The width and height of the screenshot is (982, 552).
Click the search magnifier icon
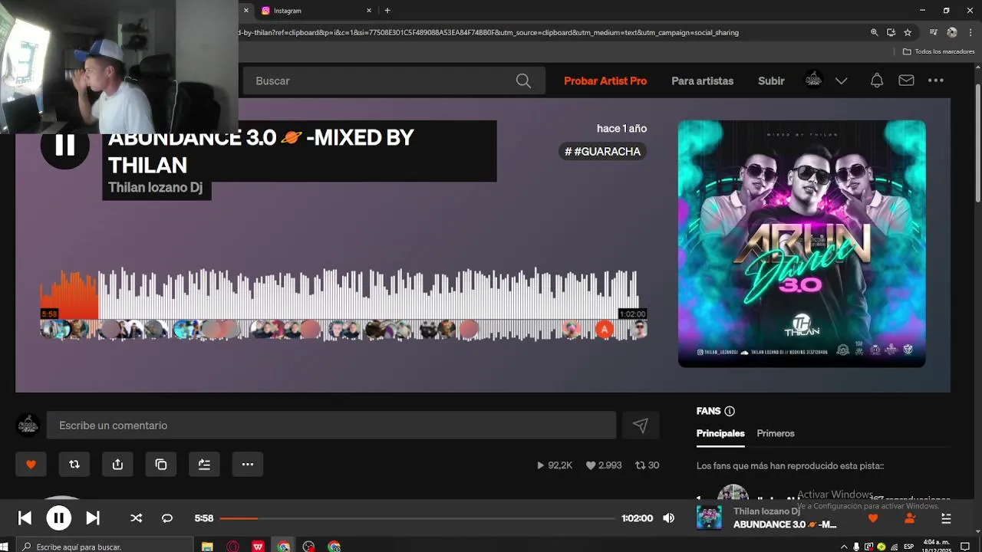(523, 80)
